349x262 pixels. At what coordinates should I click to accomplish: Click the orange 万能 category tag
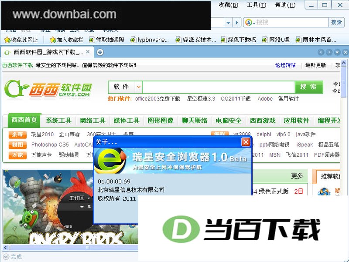pyautogui.click(x=17, y=155)
